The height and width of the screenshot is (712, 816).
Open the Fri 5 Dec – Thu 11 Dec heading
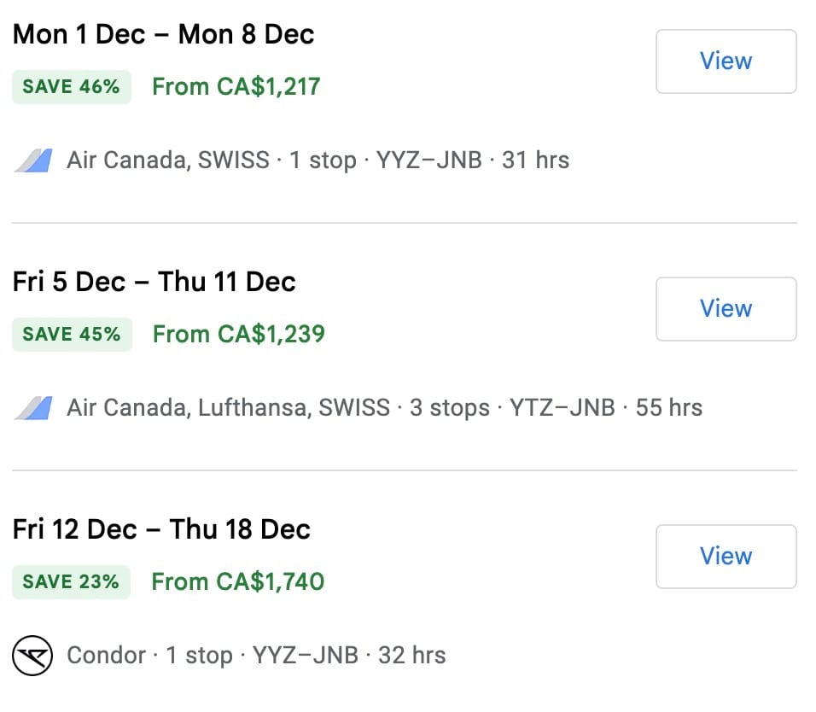click(154, 283)
